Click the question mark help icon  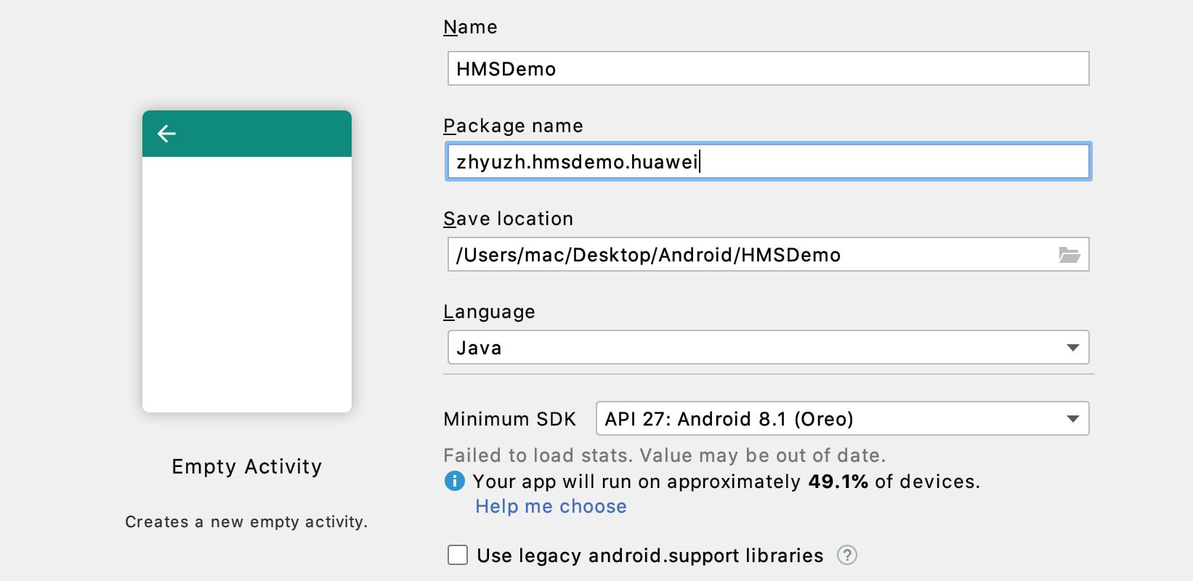click(x=846, y=556)
